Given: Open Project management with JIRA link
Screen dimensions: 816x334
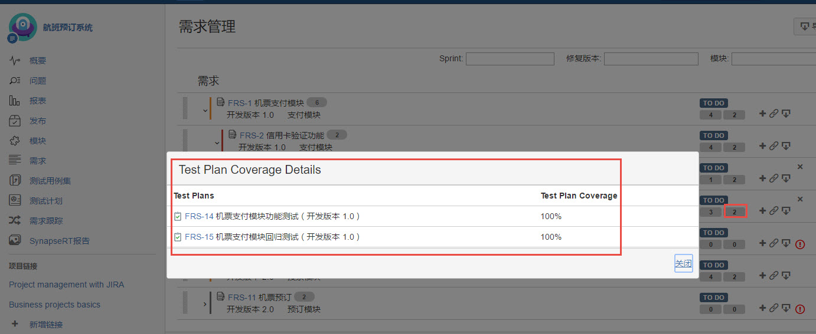Looking at the screenshot, I should [x=67, y=285].
